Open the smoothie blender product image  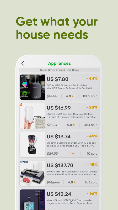[32, 145]
